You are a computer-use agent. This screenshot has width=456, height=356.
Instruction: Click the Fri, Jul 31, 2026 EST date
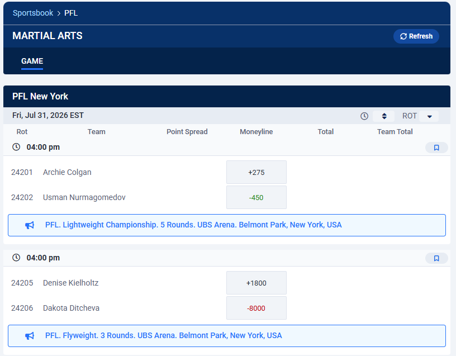48,116
